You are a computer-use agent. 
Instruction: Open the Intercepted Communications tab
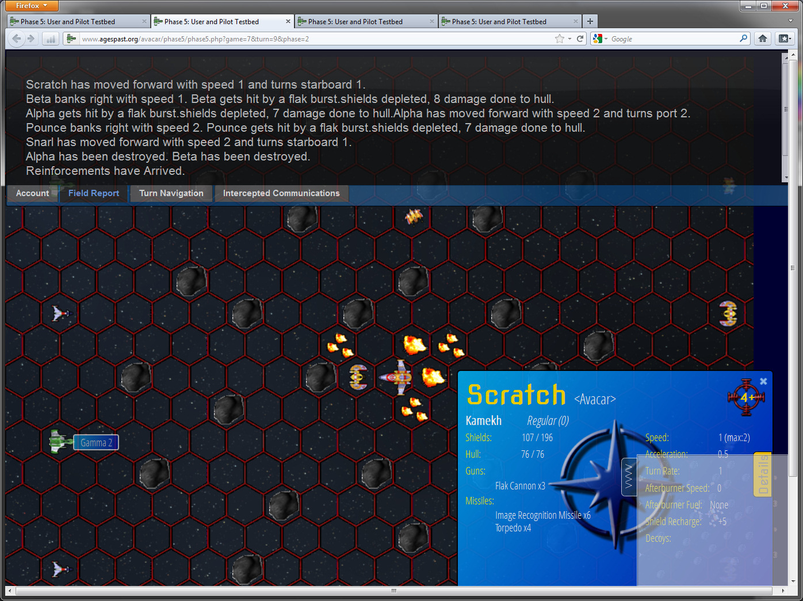281,193
